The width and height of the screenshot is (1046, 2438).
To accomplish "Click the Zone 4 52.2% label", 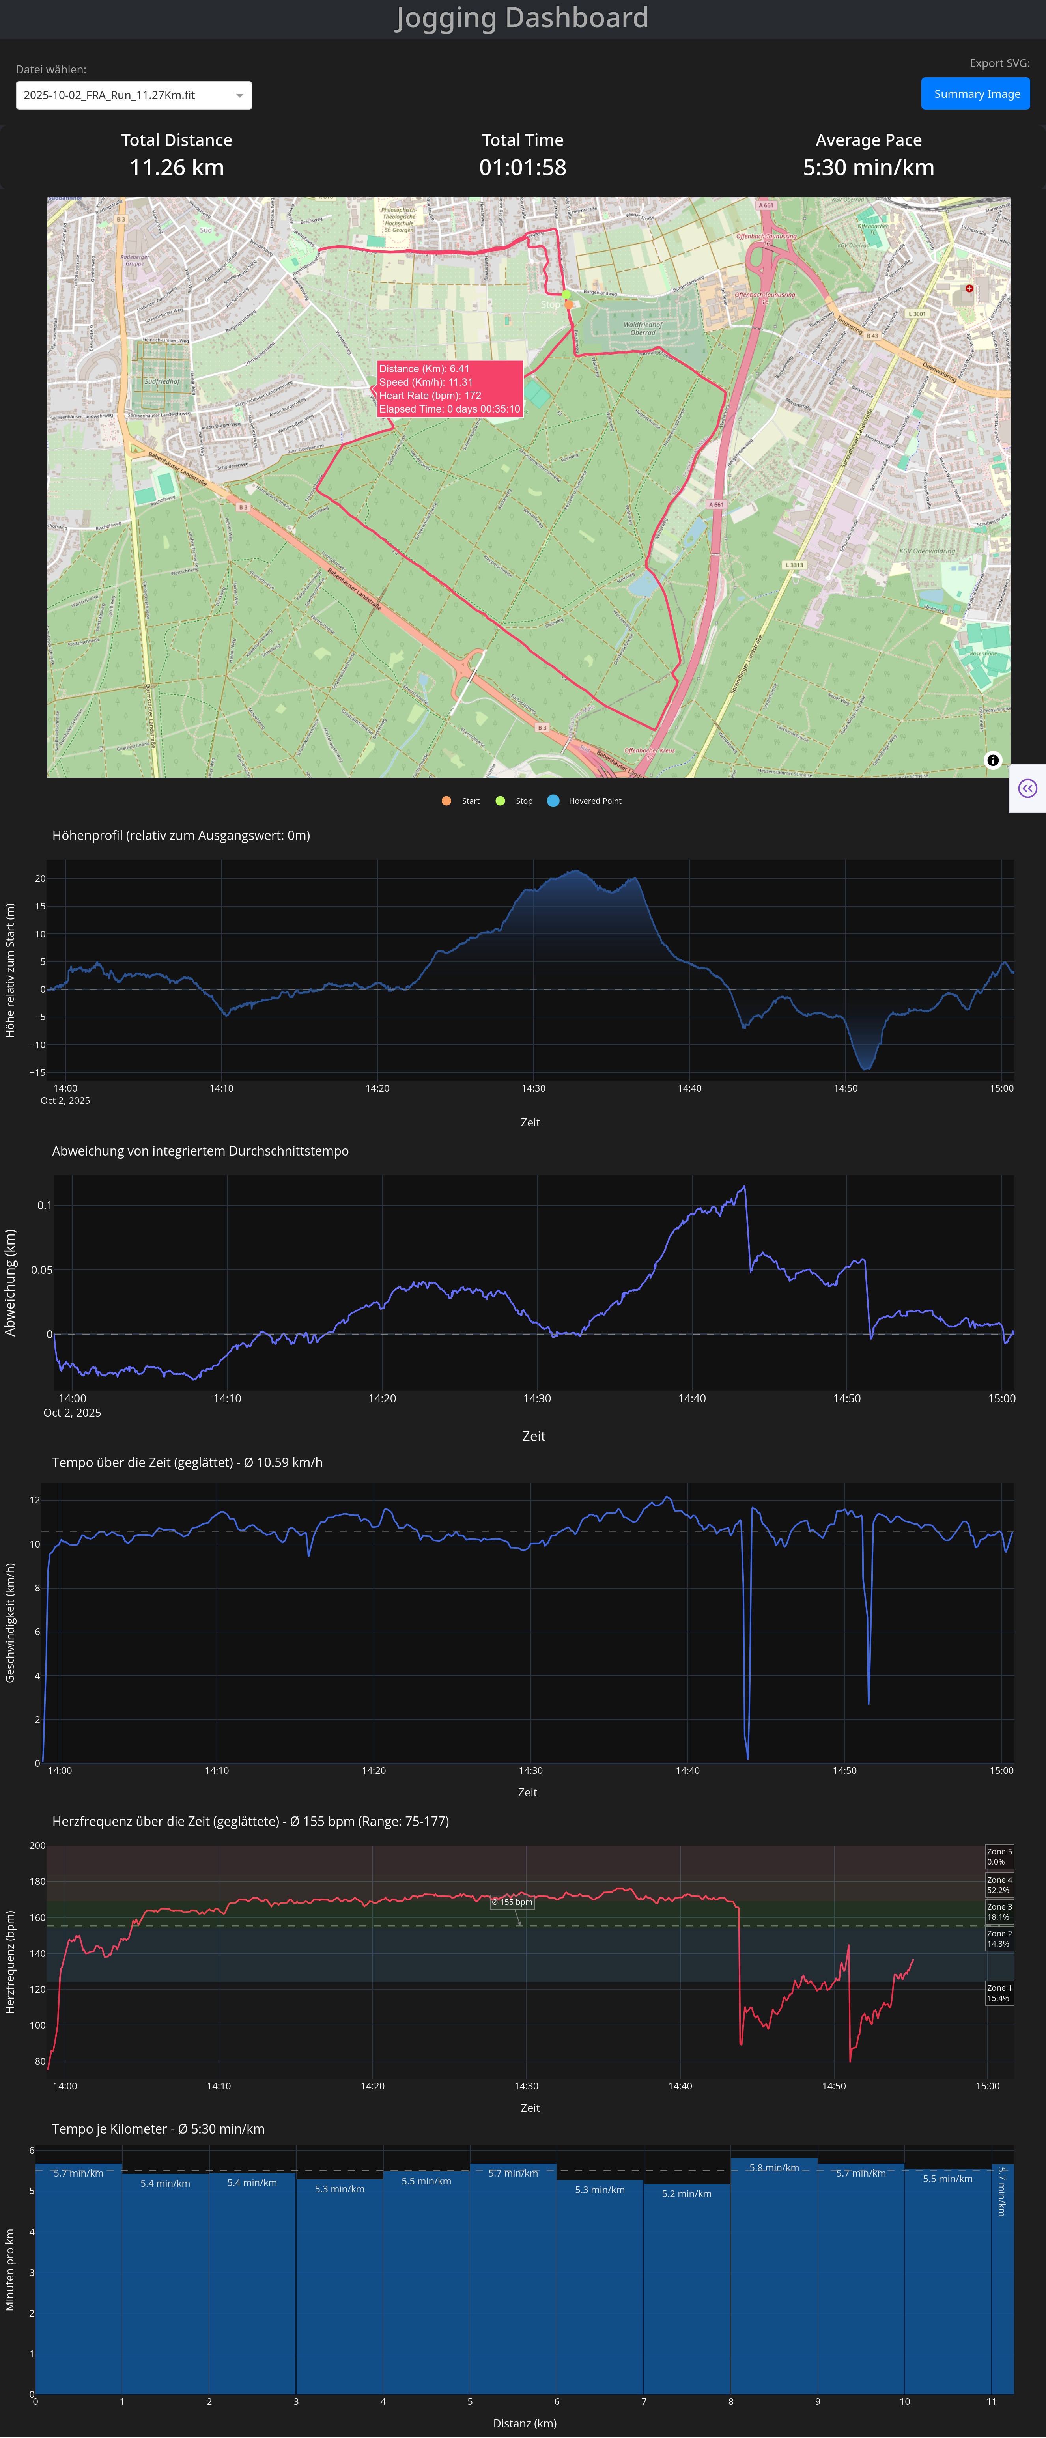I will pyautogui.click(x=999, y=1884).
